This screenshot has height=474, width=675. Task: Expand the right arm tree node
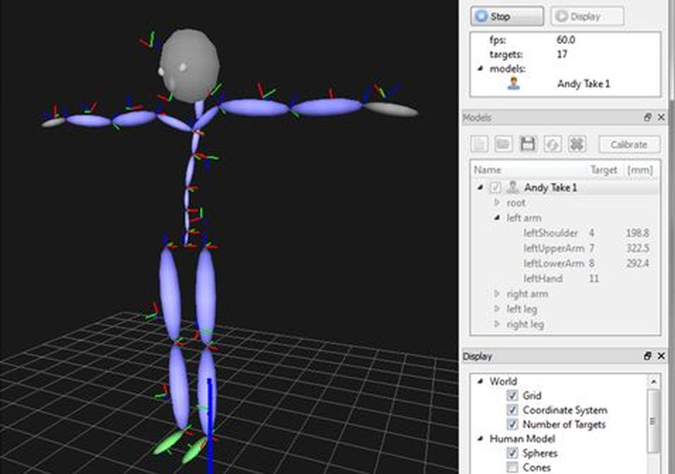pyautogui.click(x=497, y=294)
